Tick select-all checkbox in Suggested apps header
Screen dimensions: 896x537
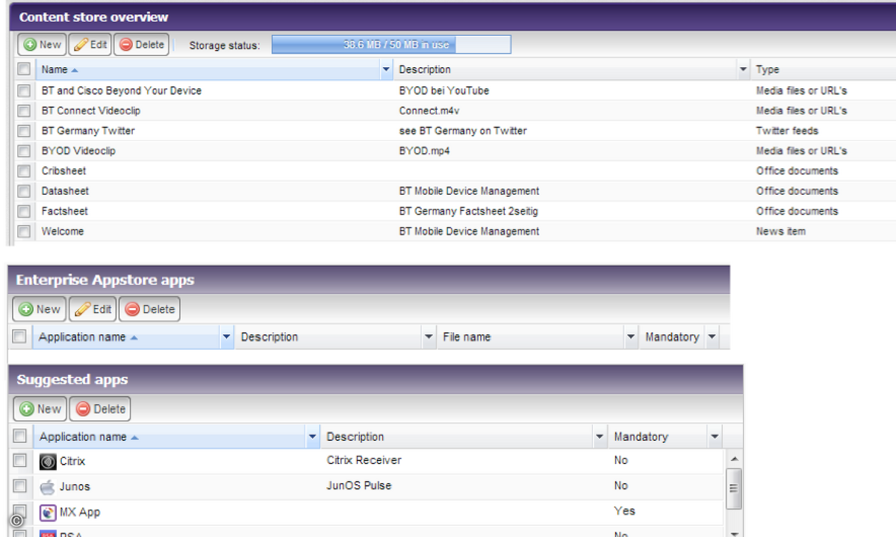[20, 436]
